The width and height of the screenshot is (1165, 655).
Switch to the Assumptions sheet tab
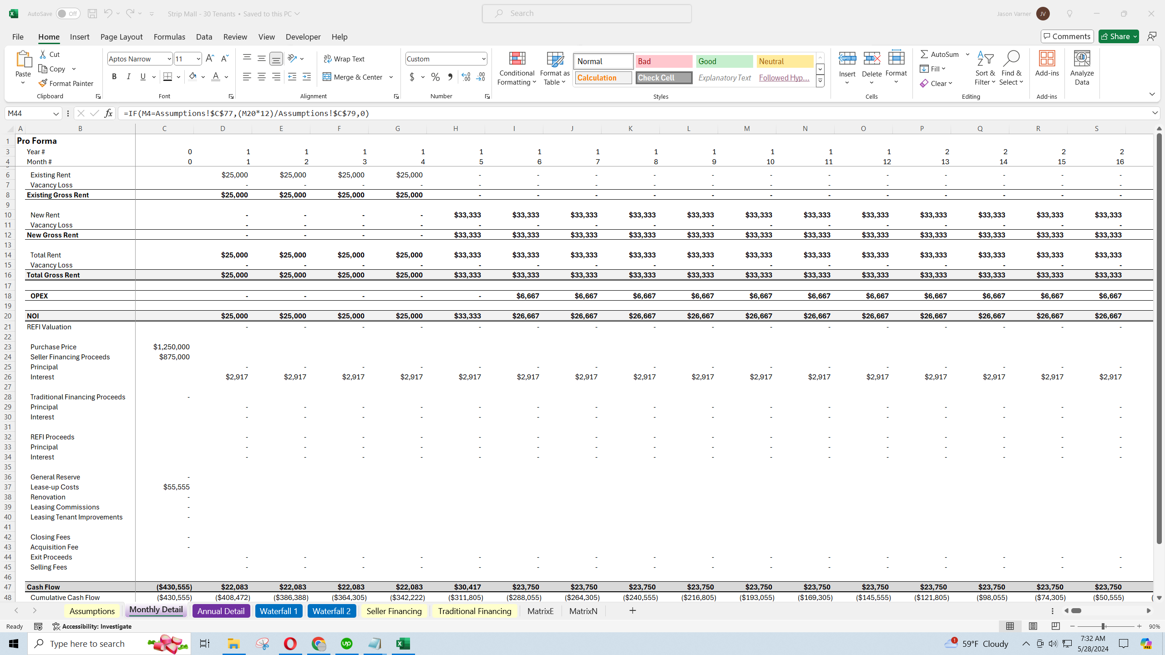coord(92,611)
